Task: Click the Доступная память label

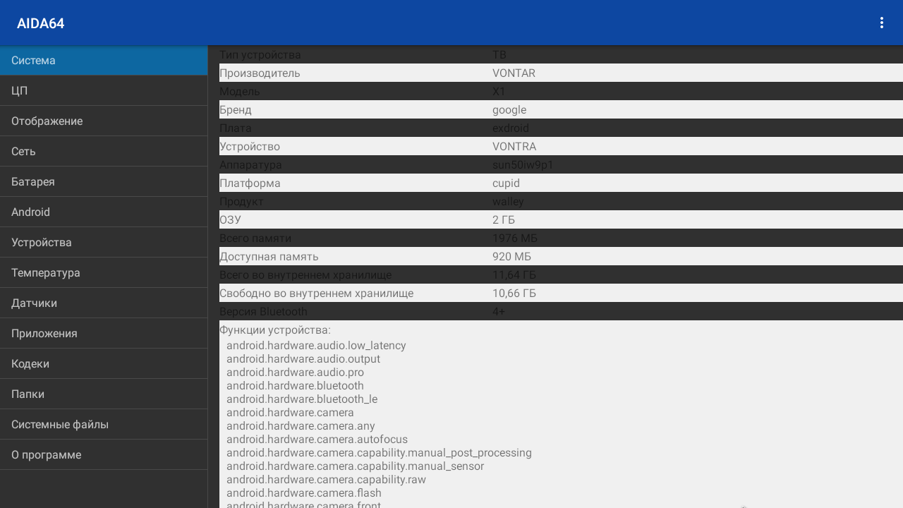Action: (269, 257)
